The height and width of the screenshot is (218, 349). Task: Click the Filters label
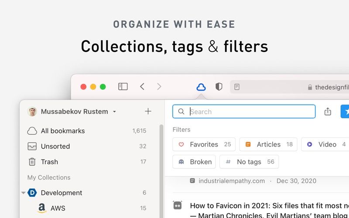click(181, 129)
